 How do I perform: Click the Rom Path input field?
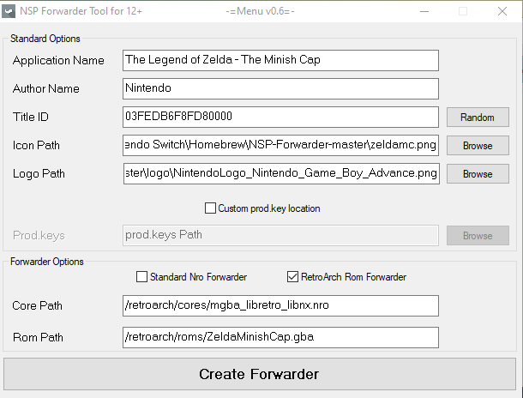[x=280, y=337]
